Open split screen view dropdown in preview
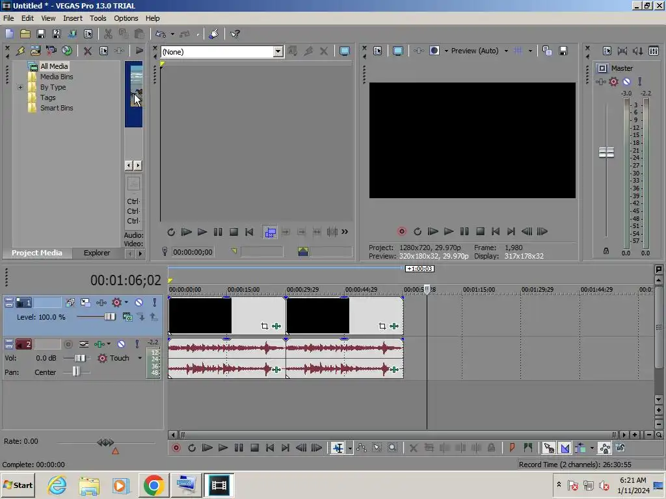The image size is (666, 499). click(446, 51)
